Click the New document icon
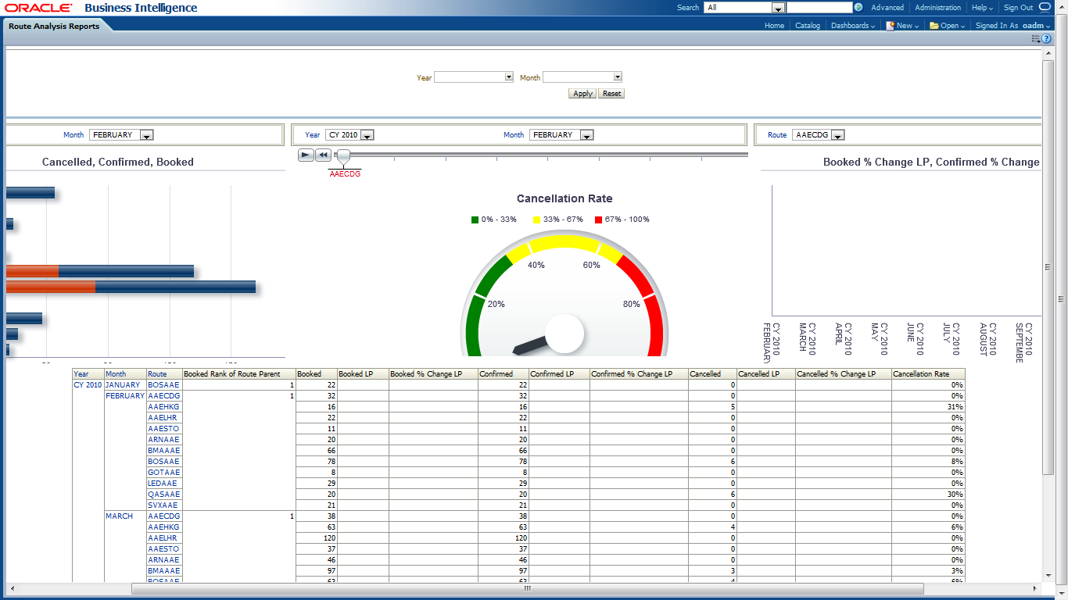 pos(890,26)
